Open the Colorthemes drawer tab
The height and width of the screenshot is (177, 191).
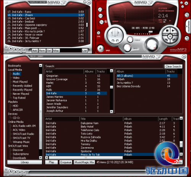188,26
